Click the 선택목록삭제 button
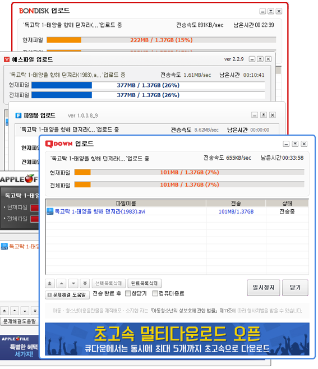The height and width of the screenshot is (369, 318). tap(108, 283)
